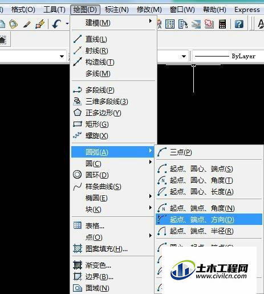264x294 pixels.
Task: Select the 螺旋(X) helix command
Action: click(113, 136)
